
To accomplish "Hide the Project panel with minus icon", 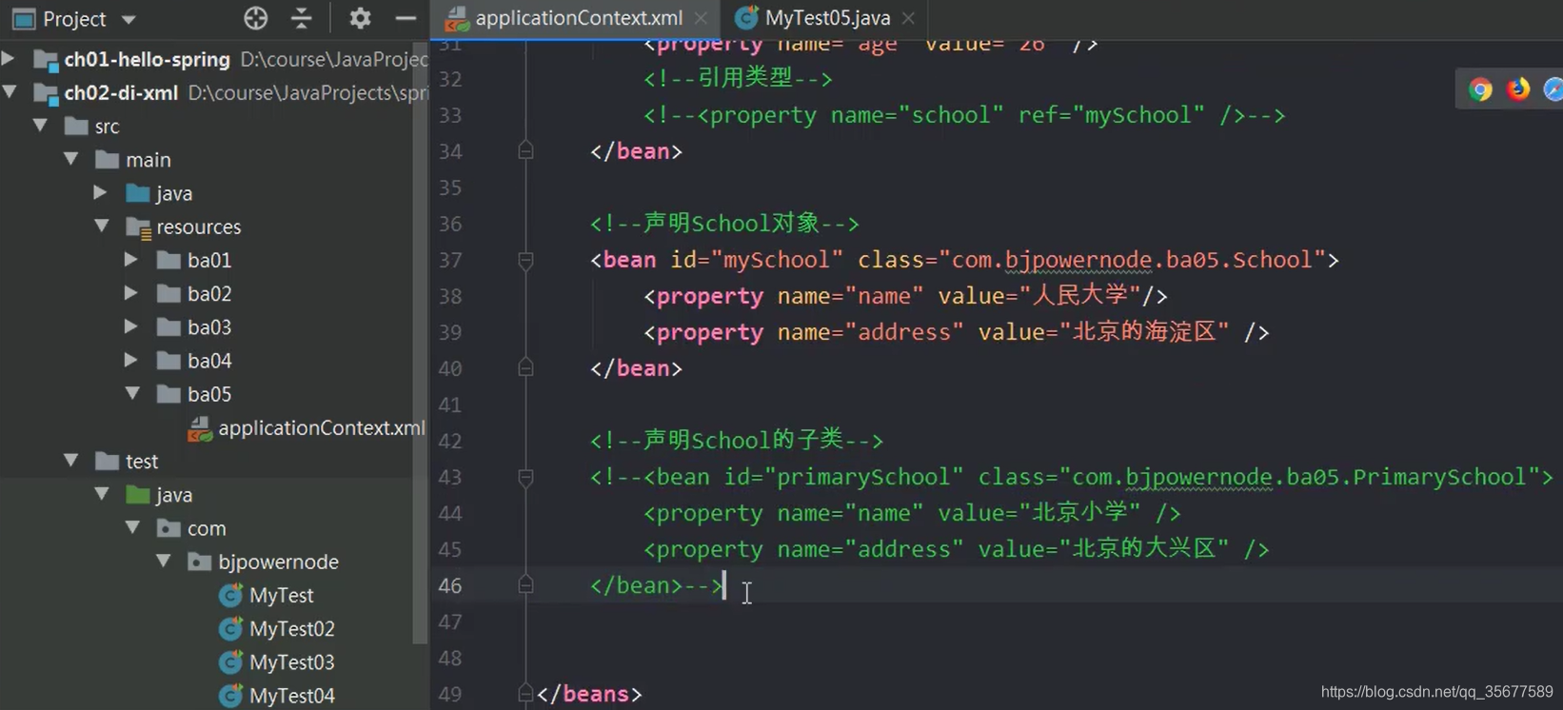I will coord(406,18).
